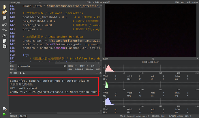Redo the last undone edit

tap(4, 29)
